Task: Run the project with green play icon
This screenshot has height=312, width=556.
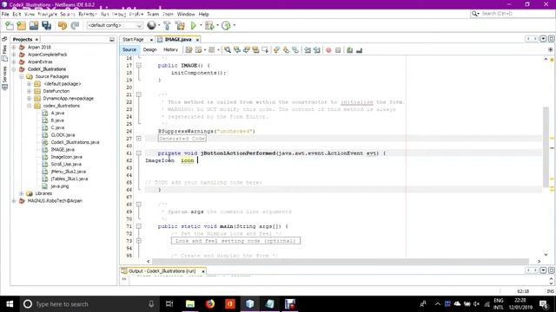Action: 193,25
